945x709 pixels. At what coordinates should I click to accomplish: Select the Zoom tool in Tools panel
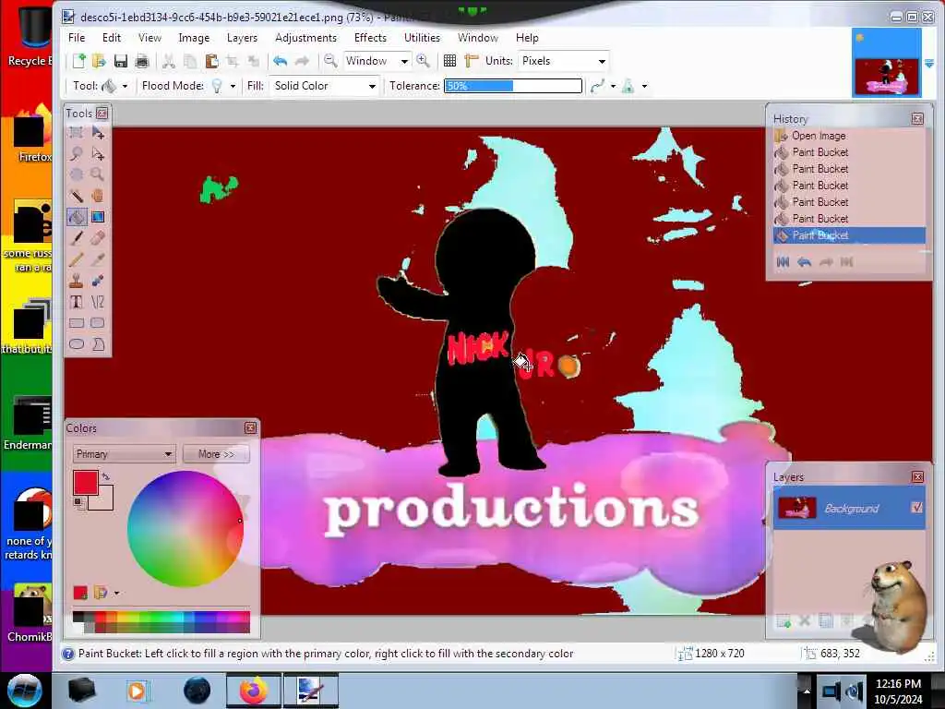[98, 174]
